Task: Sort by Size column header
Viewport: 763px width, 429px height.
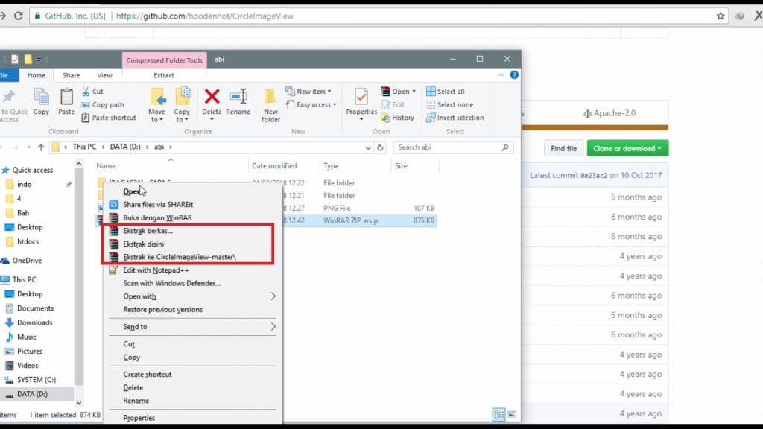Action: (402, 166)
